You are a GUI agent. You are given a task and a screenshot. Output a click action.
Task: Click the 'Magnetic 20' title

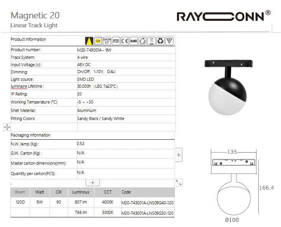click(35, 15)
